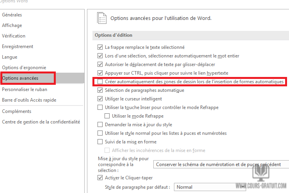
Task: Toggle Utiliser le curseur intelligent
Action: (x=100, y=99)
